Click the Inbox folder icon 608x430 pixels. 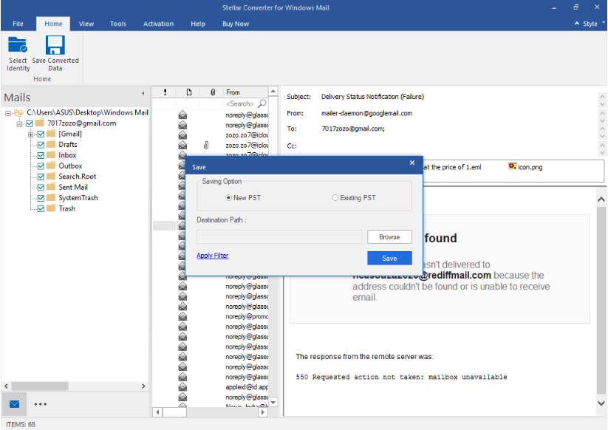click(x=51, y=155)
